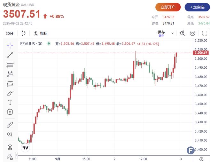
Task: Toggle lock all drawing tools
Action: pyautogui.click(x=10, y=156)
